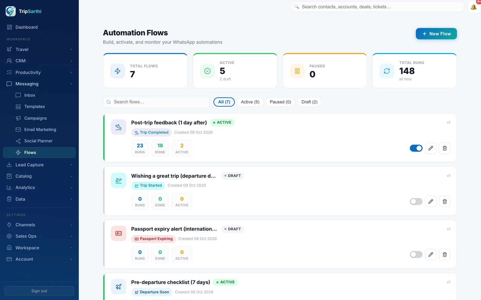Viewport: 481px width, 300px height.
Task: Click the notification bell icon
Action: click(474, 7)
